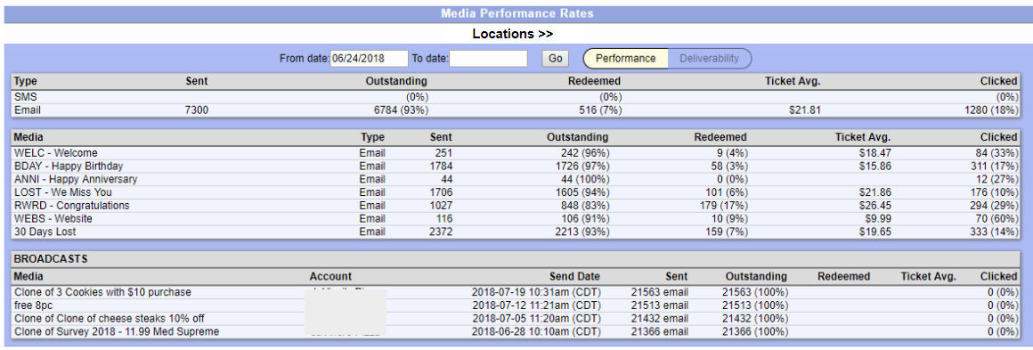Select the LOST - We Miss You row
1033x350 pixels.
coord(516,192)
